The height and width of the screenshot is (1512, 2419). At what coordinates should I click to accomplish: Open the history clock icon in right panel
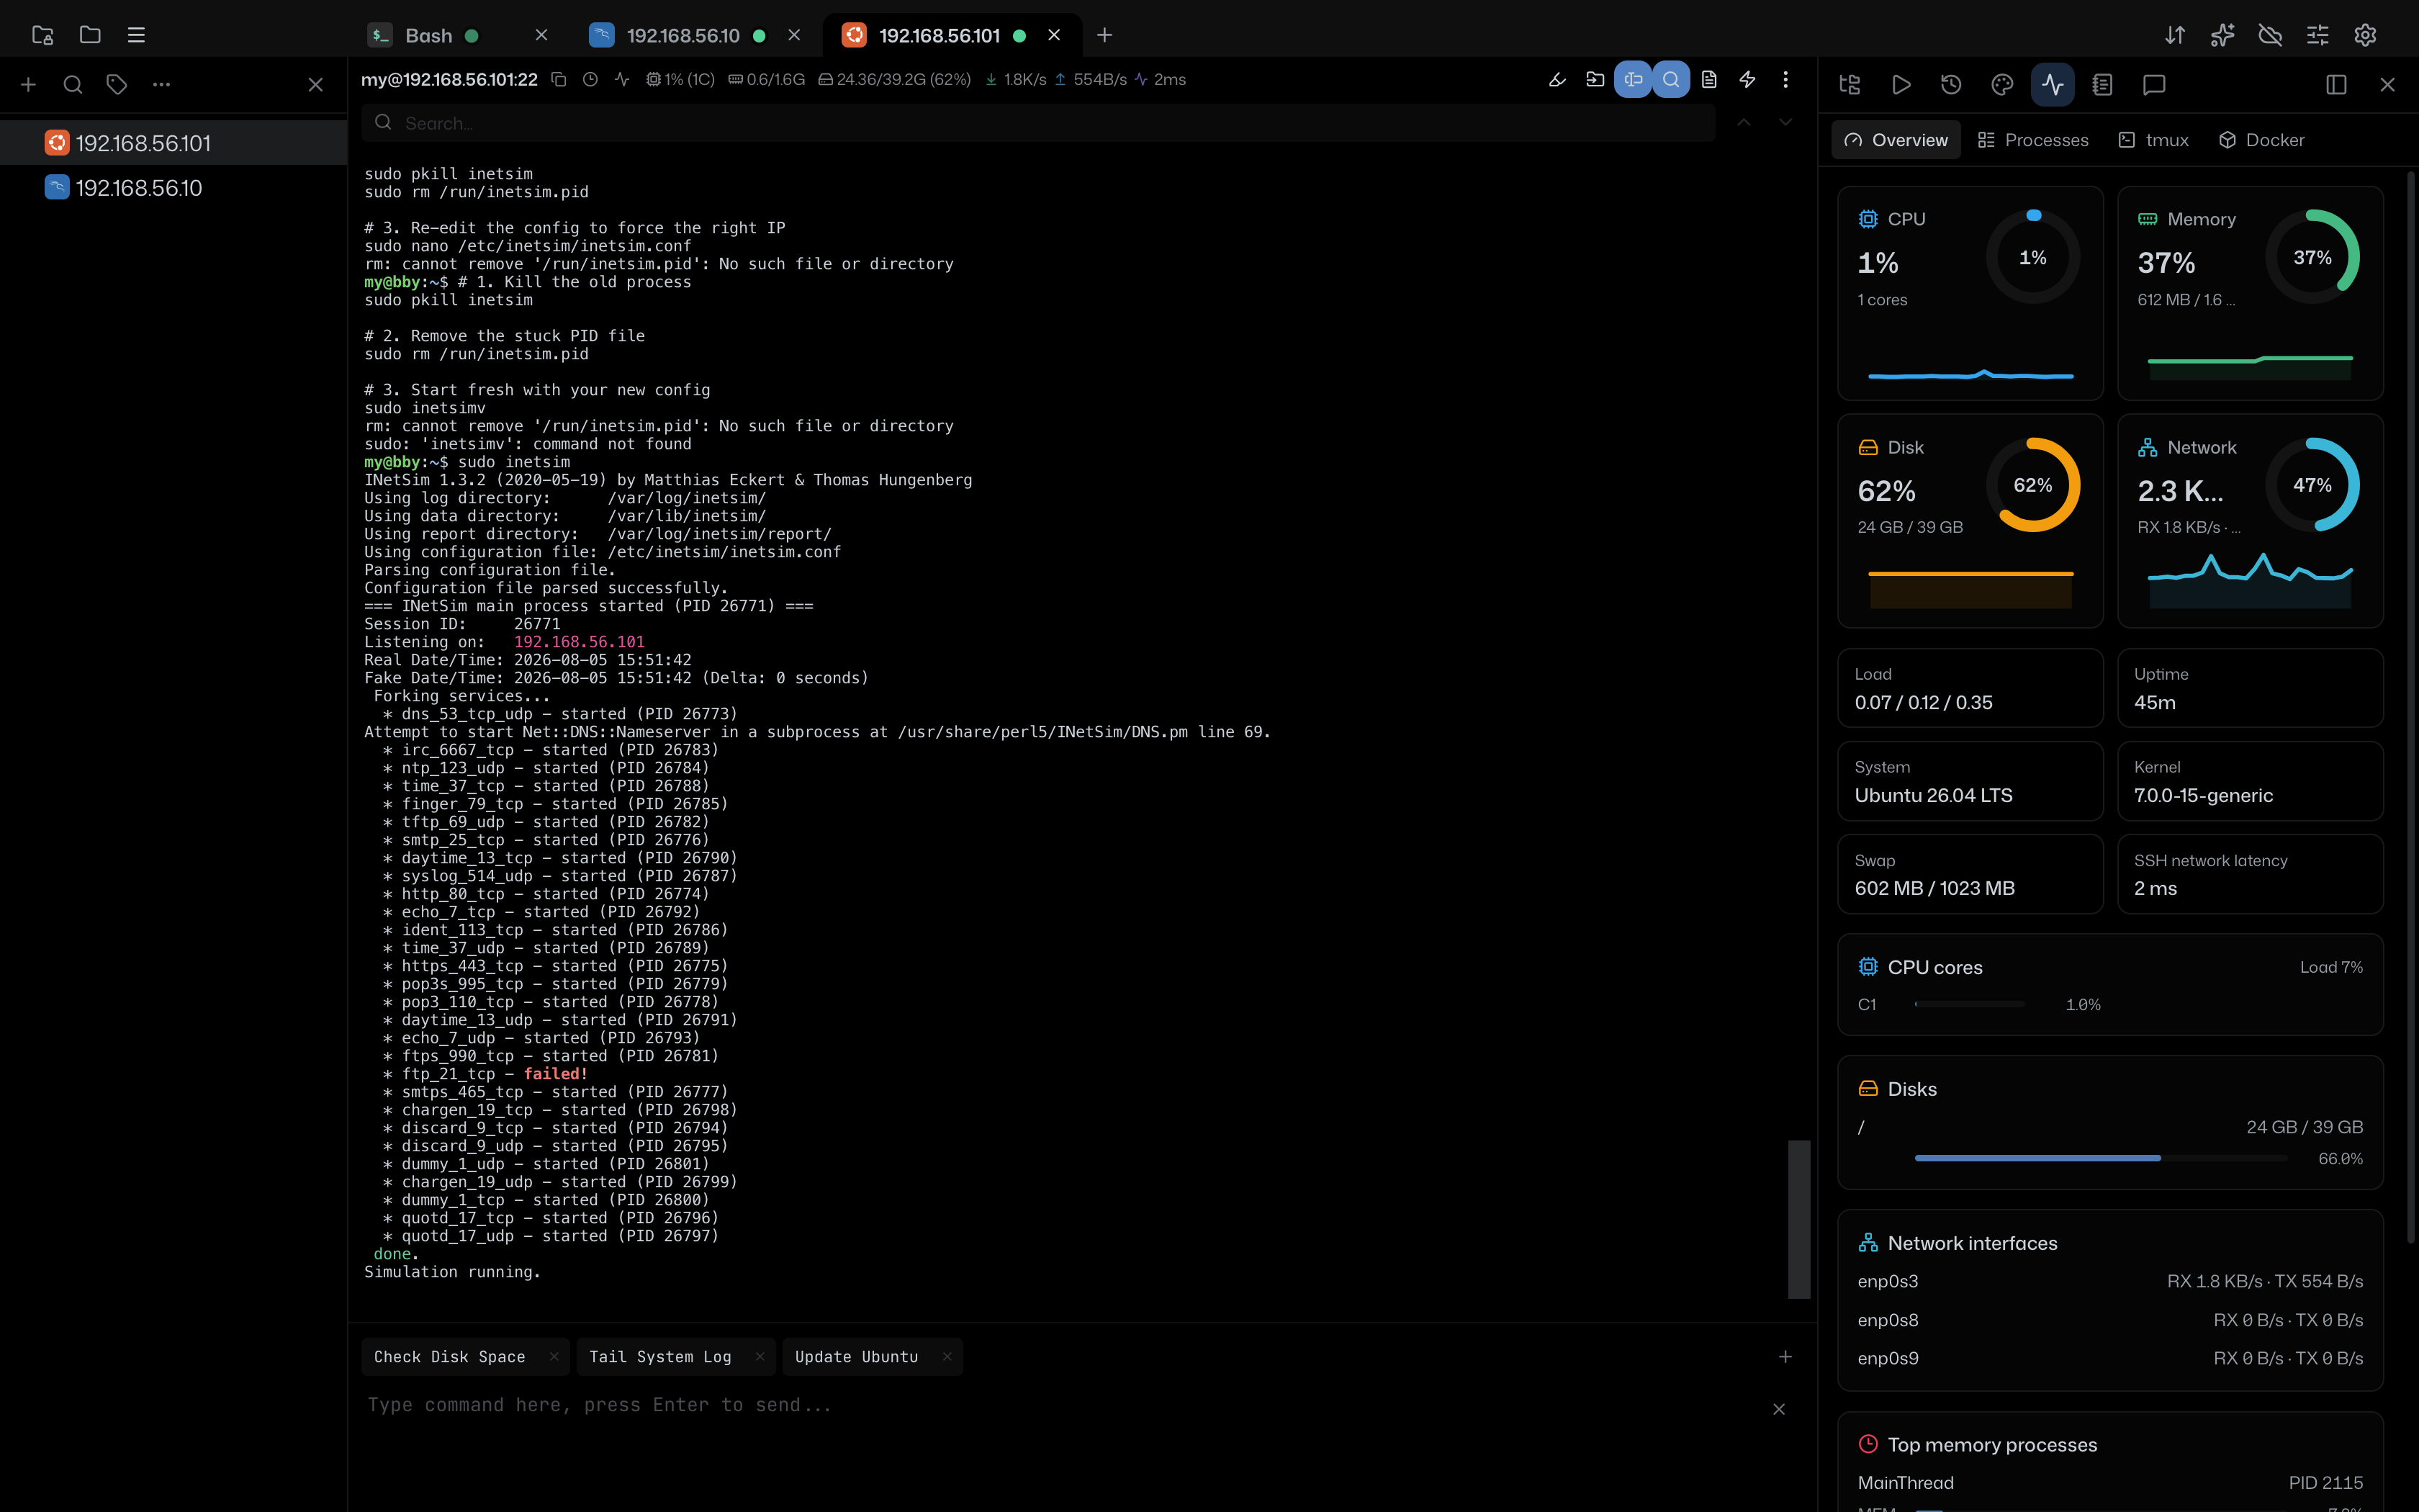[x=1951, y=85]
